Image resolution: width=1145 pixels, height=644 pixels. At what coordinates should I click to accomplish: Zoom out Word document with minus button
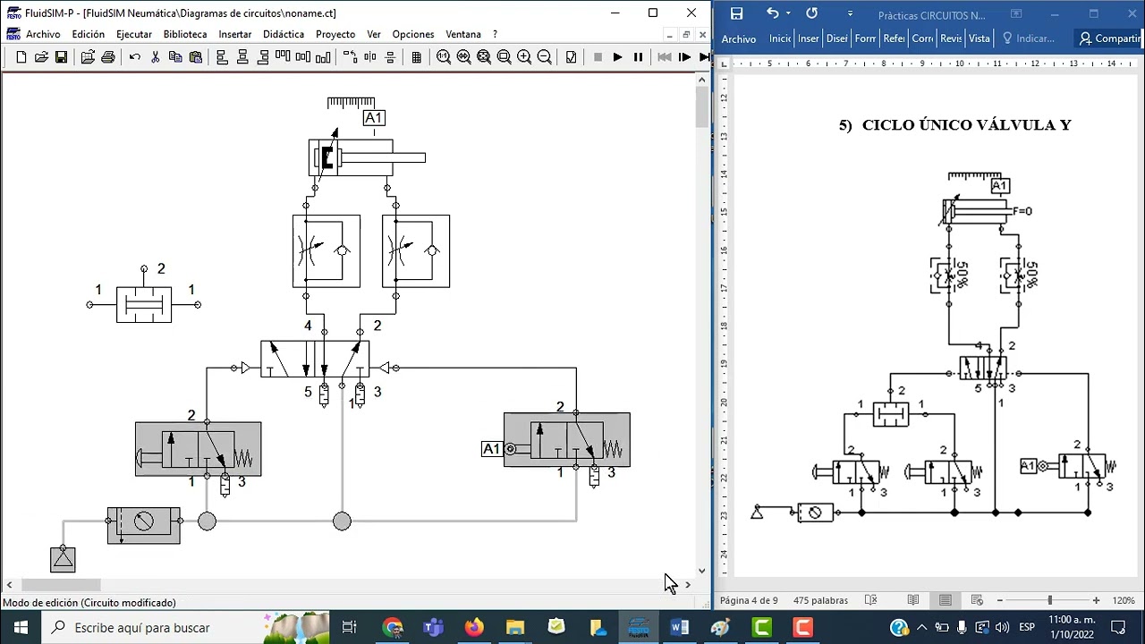[x=1000, y=600]
